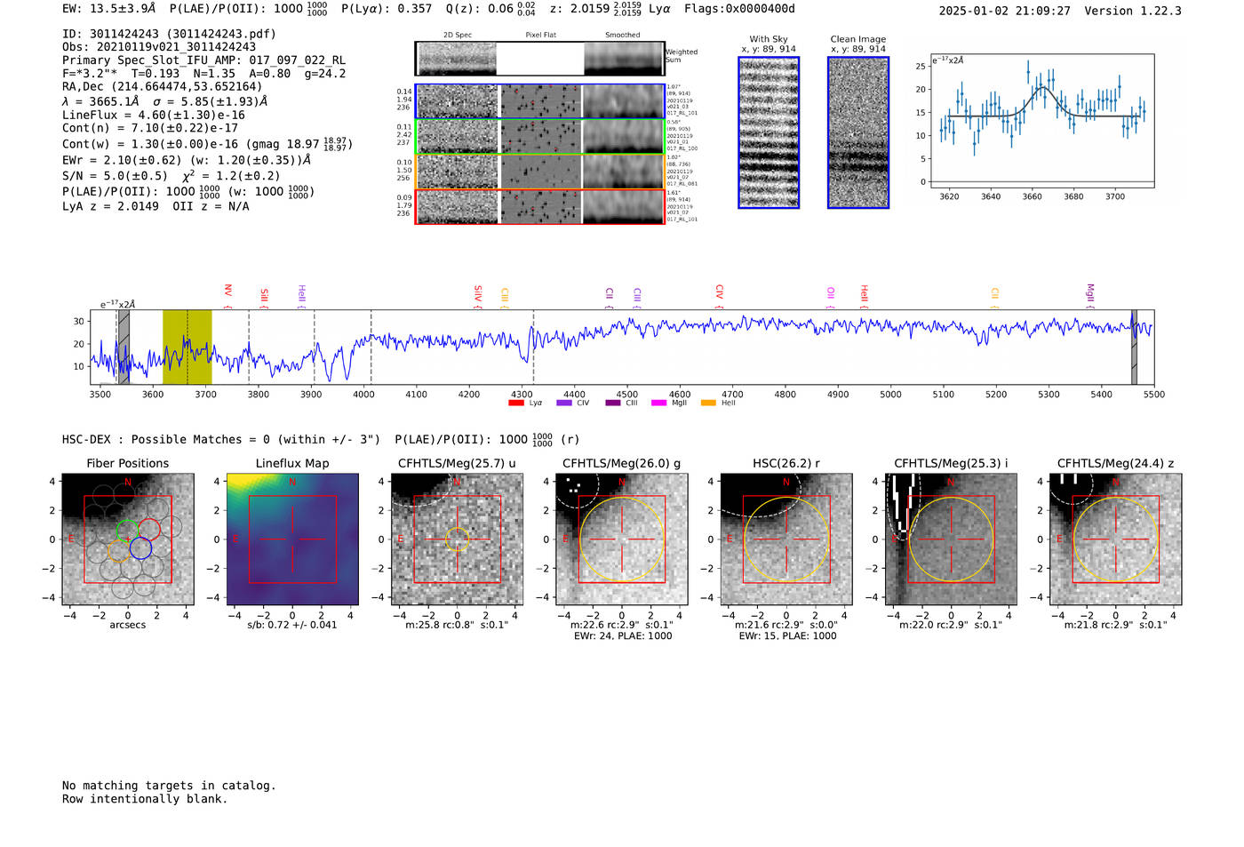Screen dimensions: 1244x847
Task: Click the RA,Dec coordinates line
Action: [x=163, y=87]
